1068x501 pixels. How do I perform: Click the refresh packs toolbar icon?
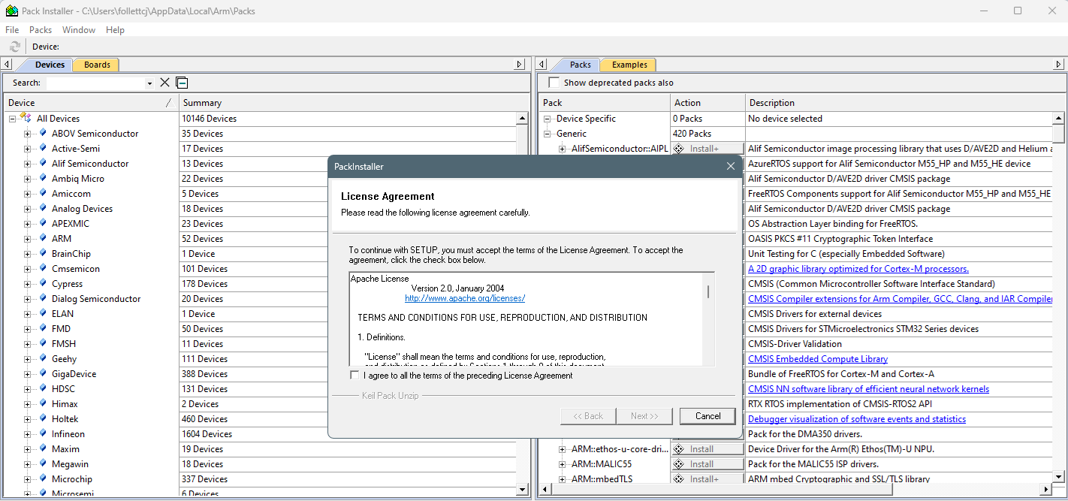pyautogui.click(x=15, y=47)
